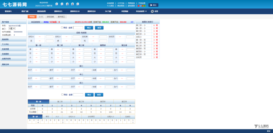Click the 七七源码网 site logo
Viewport: 273px width, 133px height.
pyautogui.click(x=14, y=5)
